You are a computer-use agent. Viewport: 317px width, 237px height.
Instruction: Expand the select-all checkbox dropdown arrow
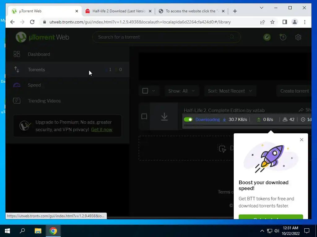coord(154,91)
